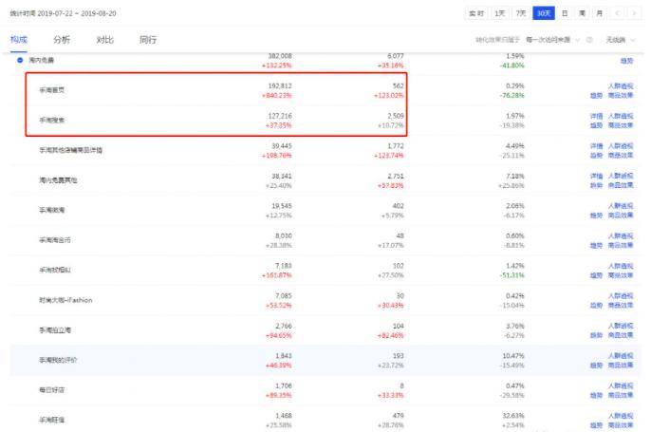Switch to the 同行 tab
The image size is (651, 432).
point(148,40)
